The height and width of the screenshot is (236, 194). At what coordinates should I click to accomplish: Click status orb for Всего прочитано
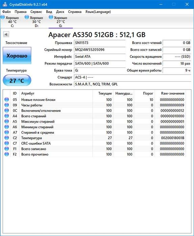pyautogui.click(x=7, y=154)
